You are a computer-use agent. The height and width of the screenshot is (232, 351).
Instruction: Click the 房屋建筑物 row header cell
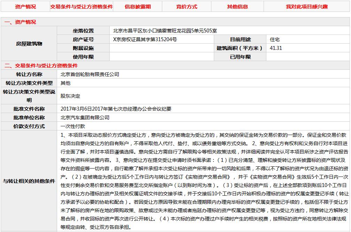[x=29, y=44]
